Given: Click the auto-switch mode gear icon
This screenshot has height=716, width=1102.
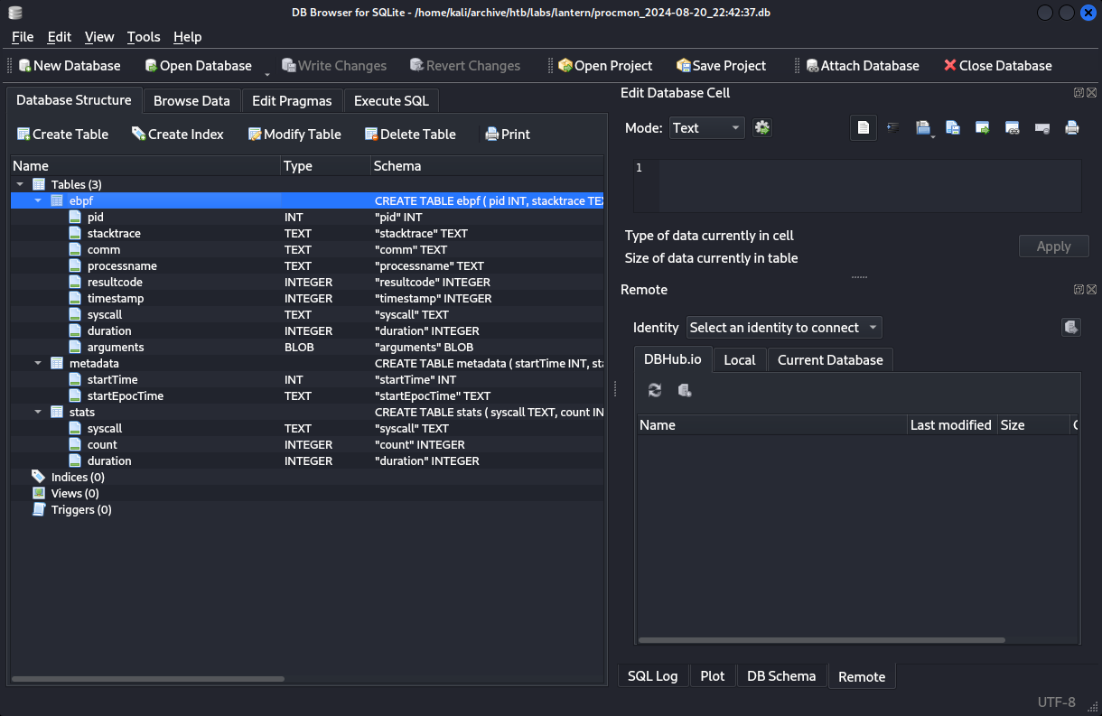Looking at the screenshot, I should (762, 128).
